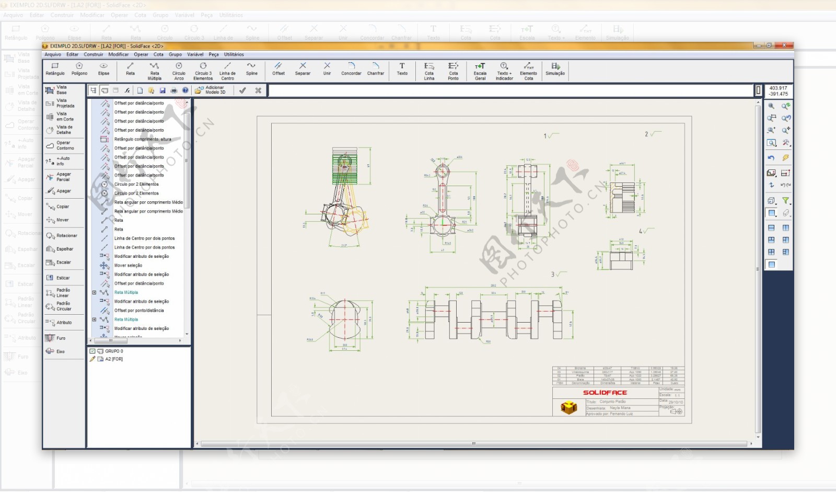Activate the Offset tool in toolbar

pyautogui.click(x=278, y=69)
